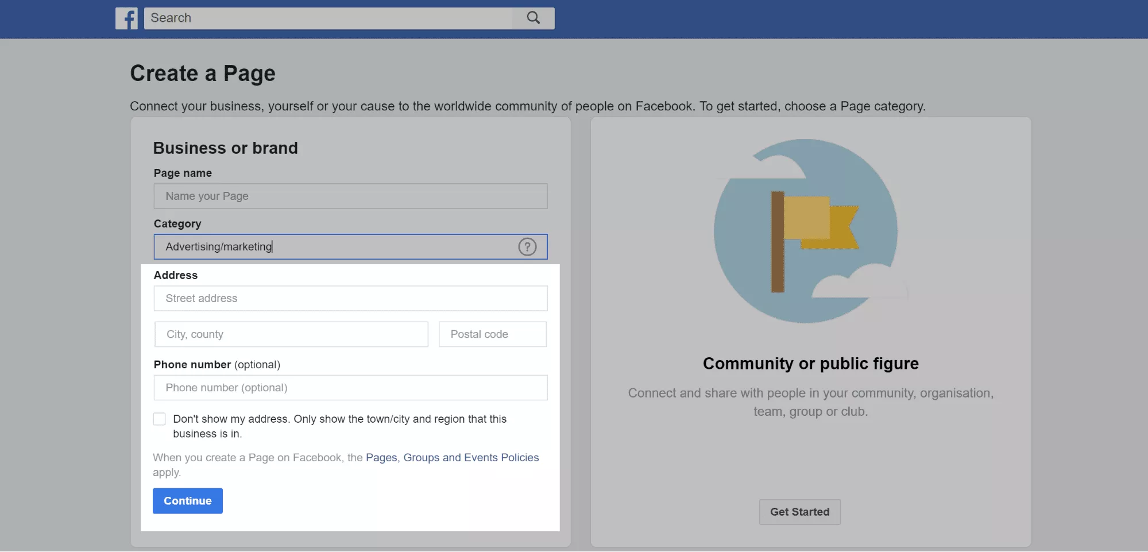Click the Continue button
This screenshot has height=552, width=1148.
(188, 501)
